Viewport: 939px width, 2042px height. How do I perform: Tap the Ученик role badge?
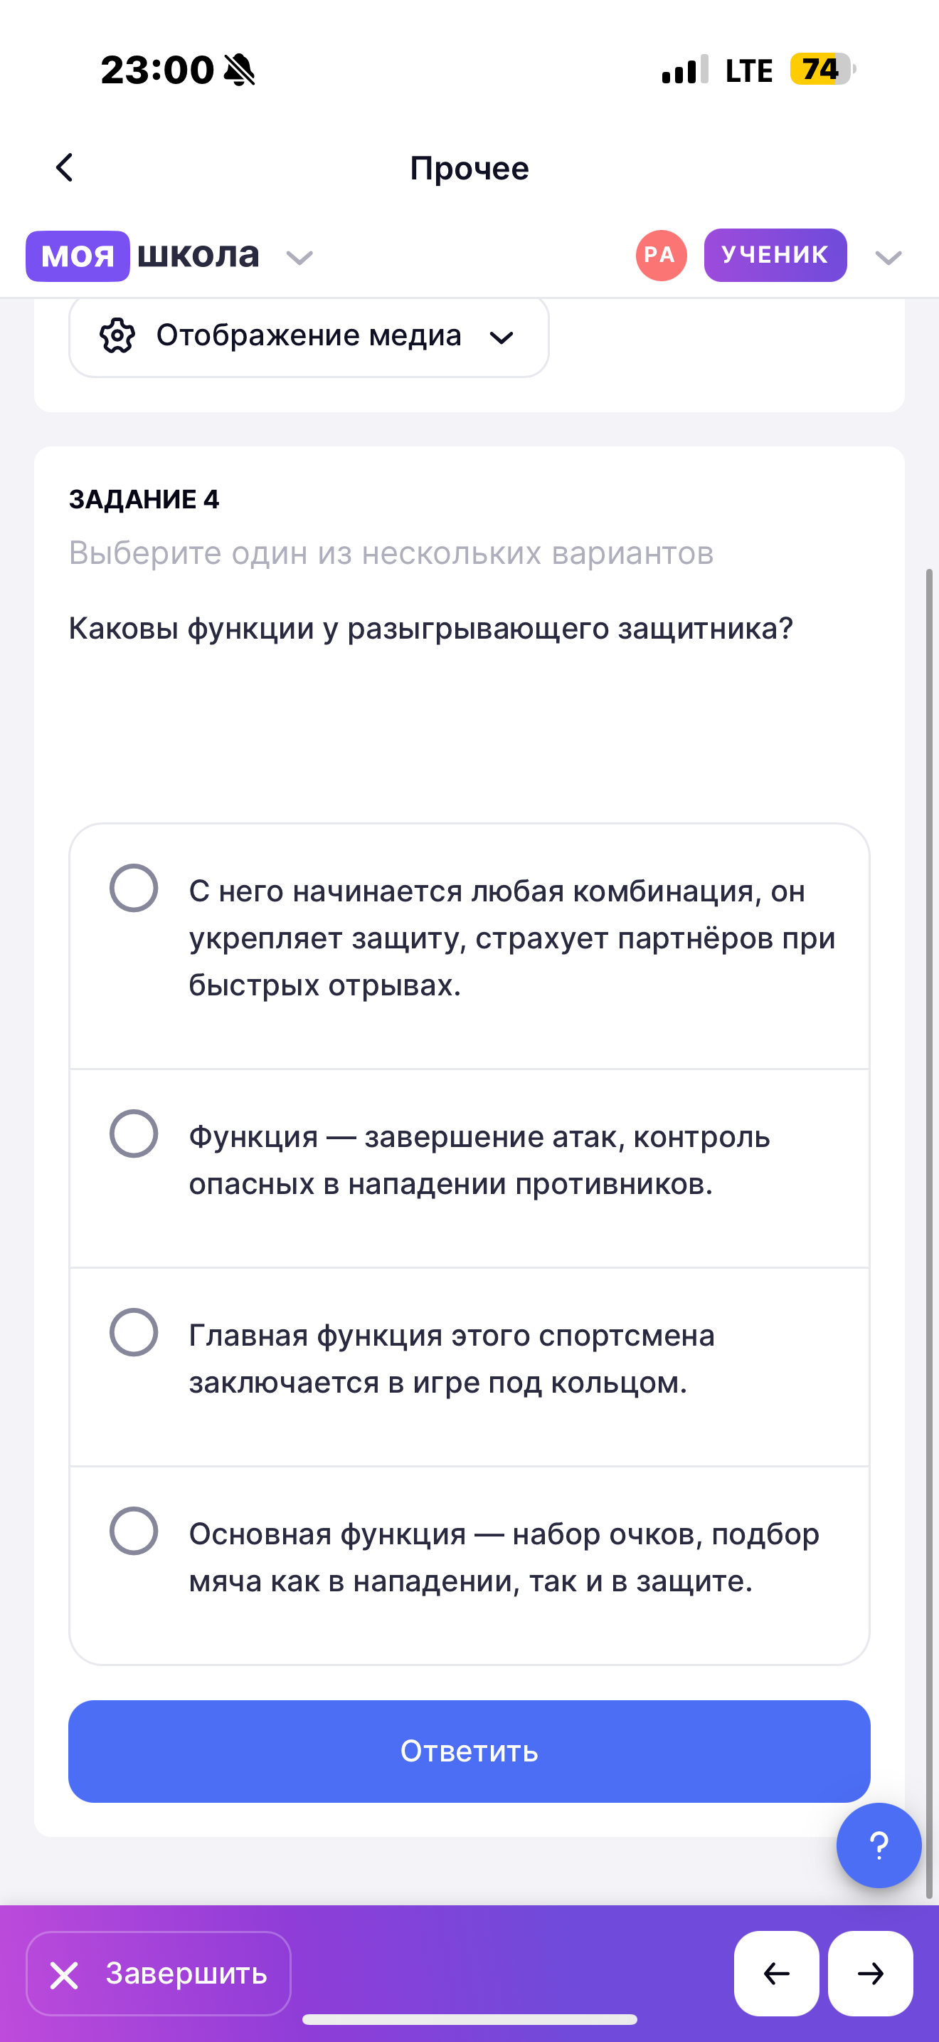click(x=774, y=255)
